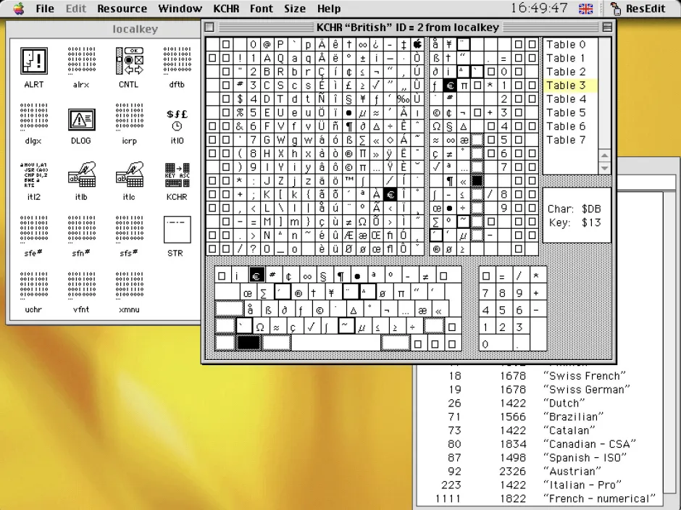
Task: Open the STR resource icon
Action: (176, 232)
